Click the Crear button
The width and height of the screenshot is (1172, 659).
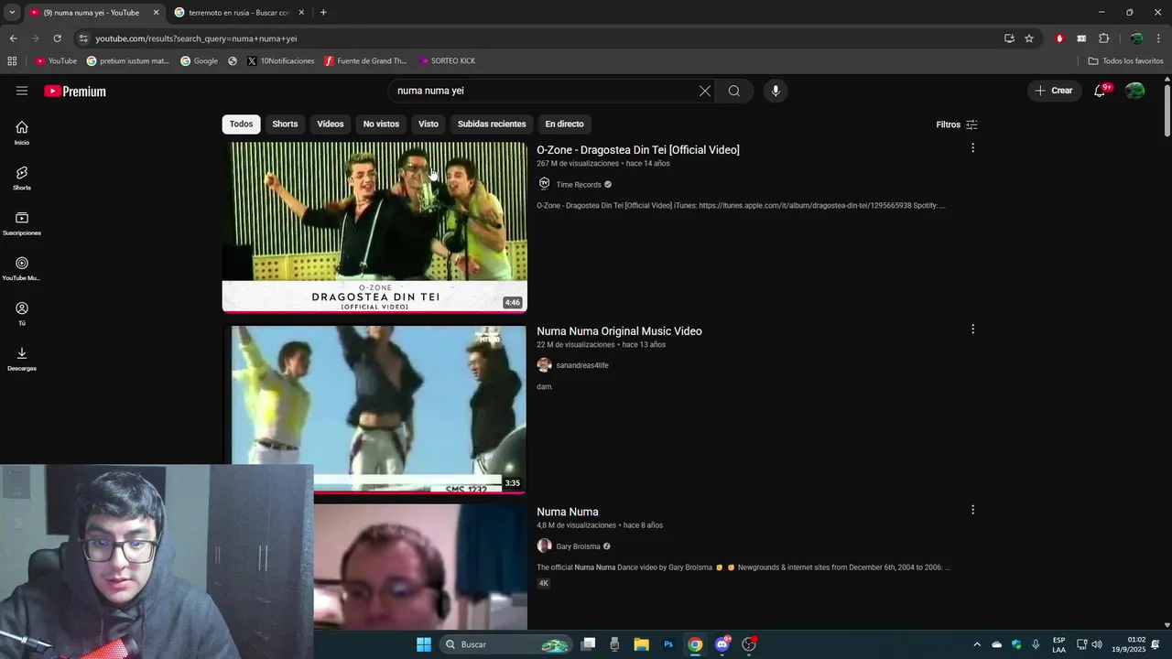[x=1054, y=91]
